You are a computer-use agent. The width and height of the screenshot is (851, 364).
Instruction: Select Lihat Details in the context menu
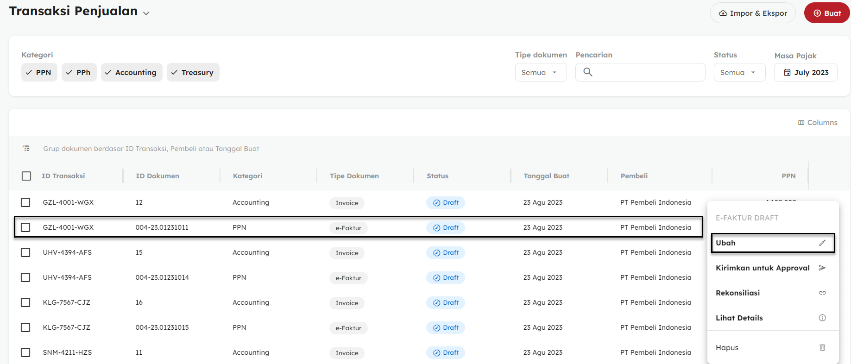click(x=739, y=318)
